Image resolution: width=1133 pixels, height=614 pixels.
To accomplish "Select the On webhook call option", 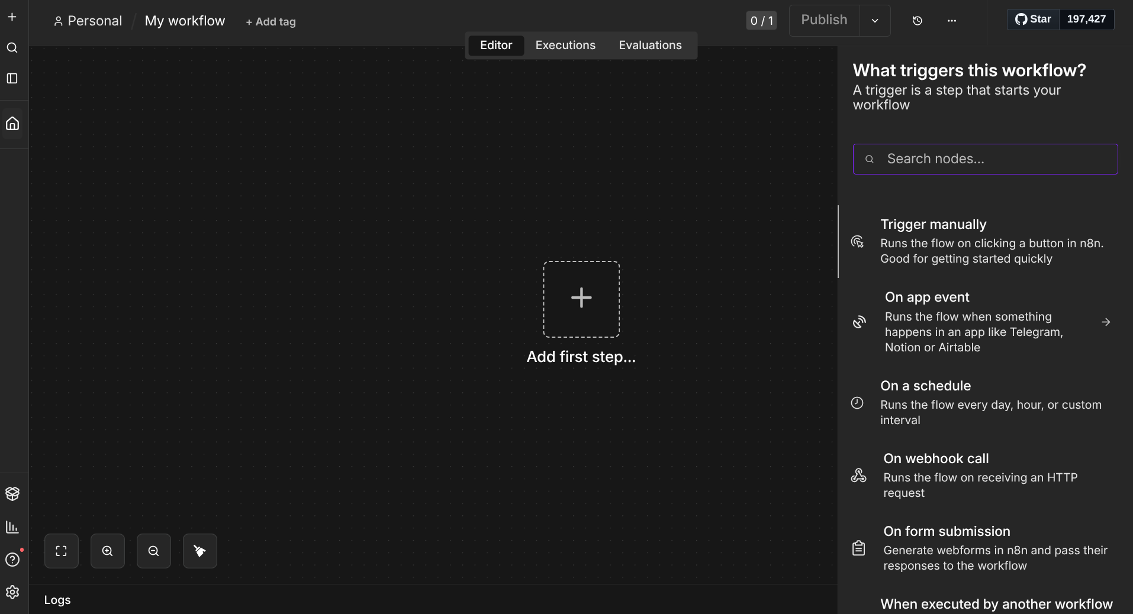I will [985, 476].
